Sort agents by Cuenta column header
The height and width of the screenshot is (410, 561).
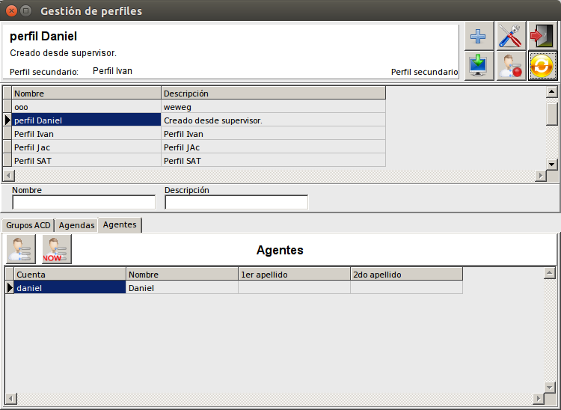[70, 275]
